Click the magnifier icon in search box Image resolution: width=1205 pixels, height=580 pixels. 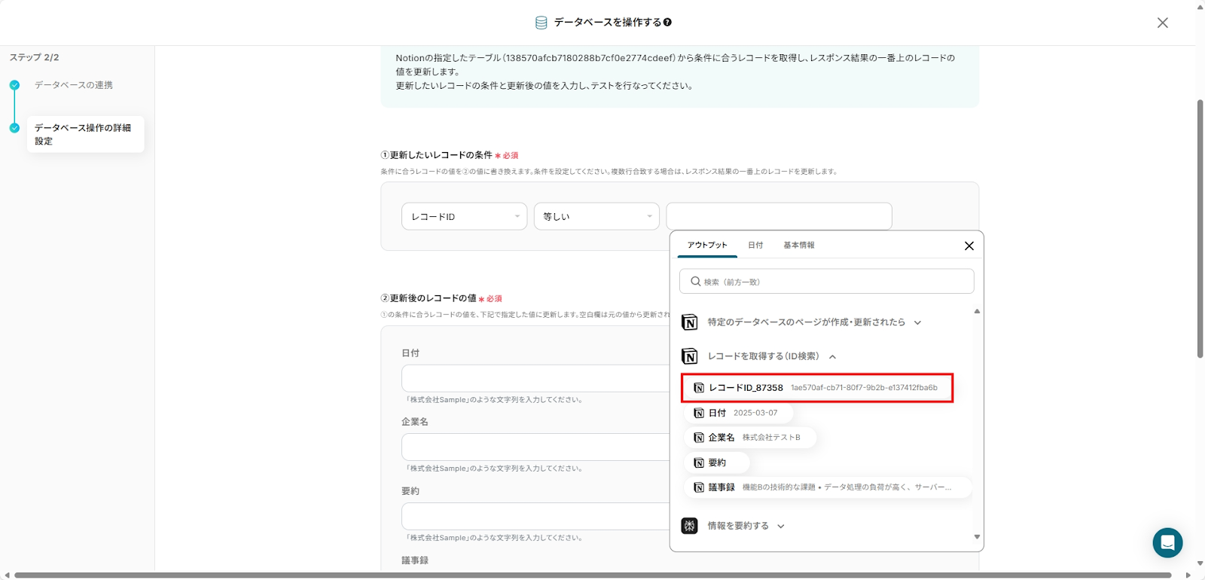pyautogui.click(x=695, y=282)
